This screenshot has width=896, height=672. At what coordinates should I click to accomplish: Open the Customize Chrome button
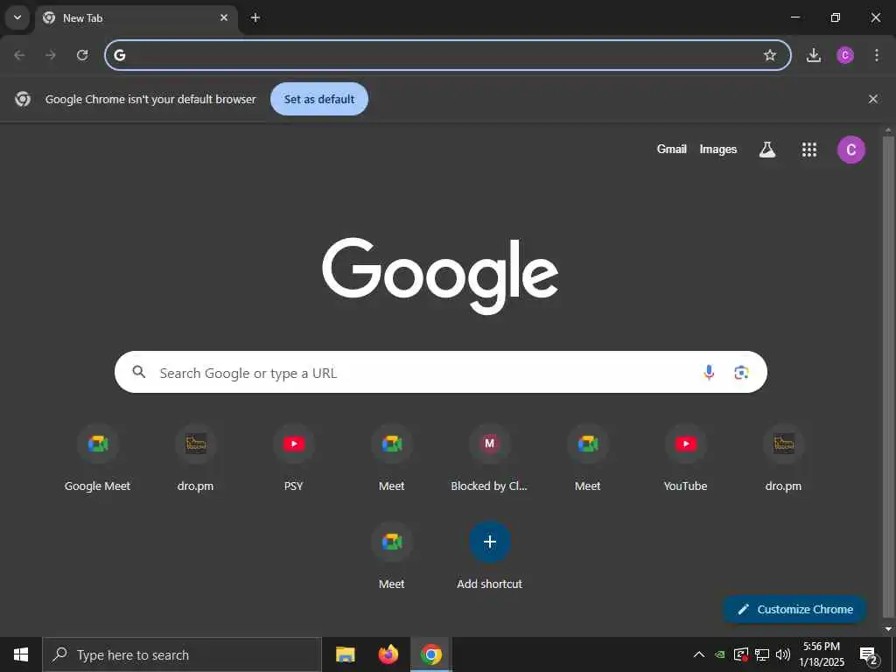tap(794, 609)
